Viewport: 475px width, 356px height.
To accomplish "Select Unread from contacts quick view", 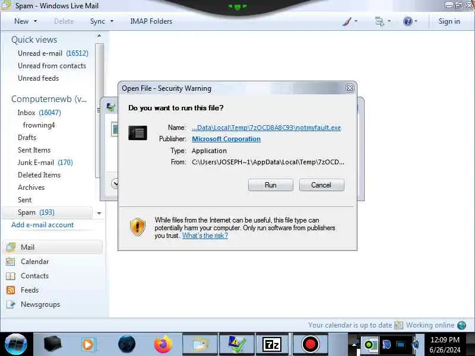I will pyautogui.click(x=52, y=66).
